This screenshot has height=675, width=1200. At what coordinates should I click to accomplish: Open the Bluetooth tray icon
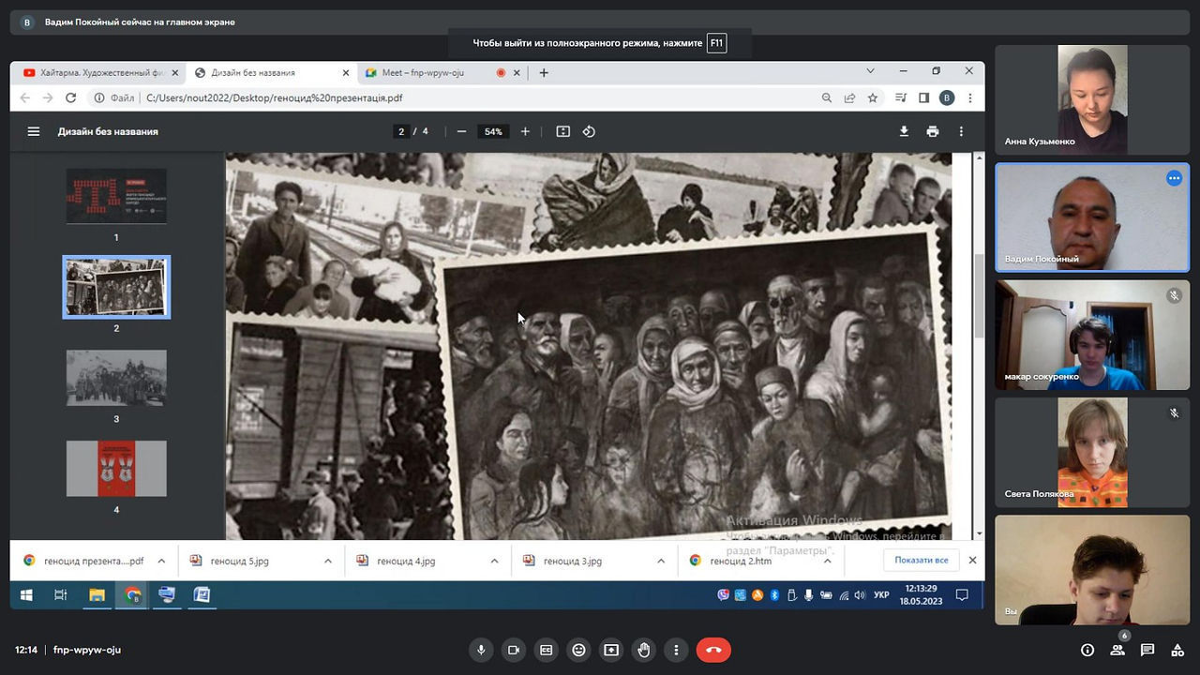pyautogui.click(x=774, y=594)
